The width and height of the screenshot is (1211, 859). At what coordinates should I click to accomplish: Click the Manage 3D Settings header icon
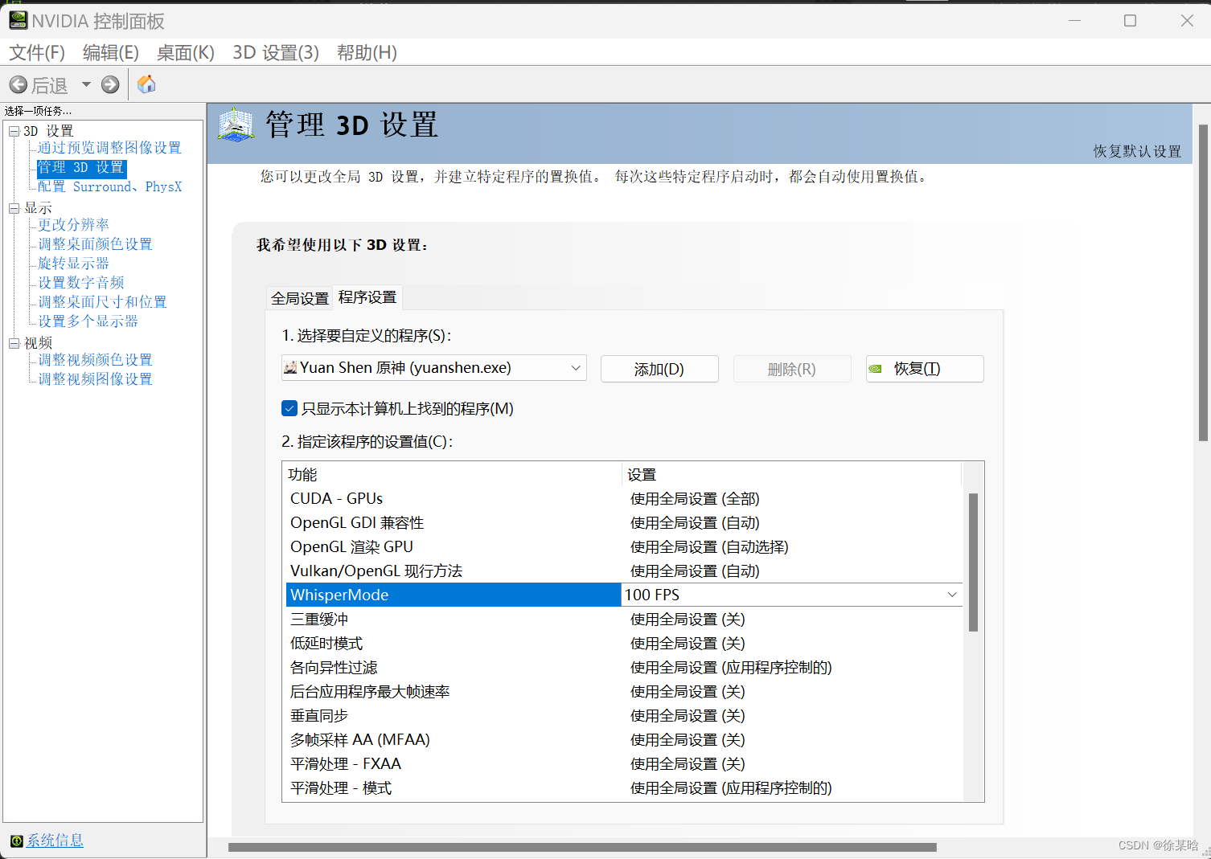pyautogui.click(x=236, y=126)
